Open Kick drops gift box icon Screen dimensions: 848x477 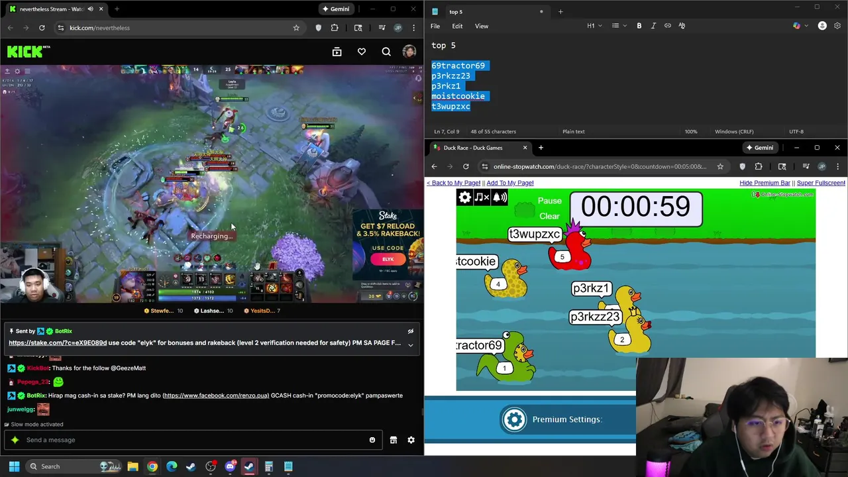coord(337,52)
